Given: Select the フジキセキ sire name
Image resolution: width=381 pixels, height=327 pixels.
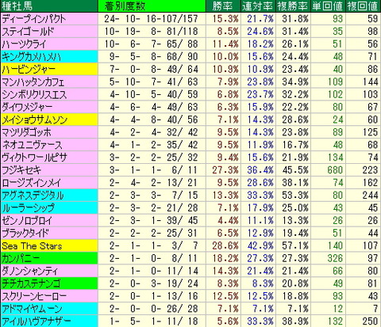Looking at the screenshot, I should pyautogui.click(x=21, y=170).
